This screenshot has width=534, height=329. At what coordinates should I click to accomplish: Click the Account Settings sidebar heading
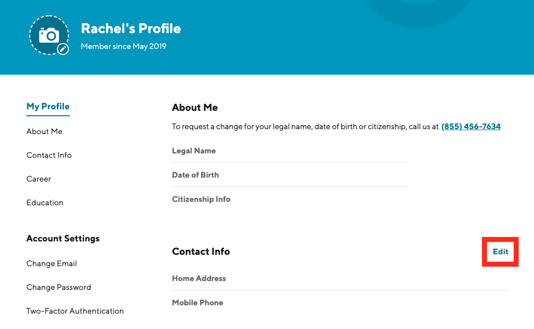click(63, 238)
